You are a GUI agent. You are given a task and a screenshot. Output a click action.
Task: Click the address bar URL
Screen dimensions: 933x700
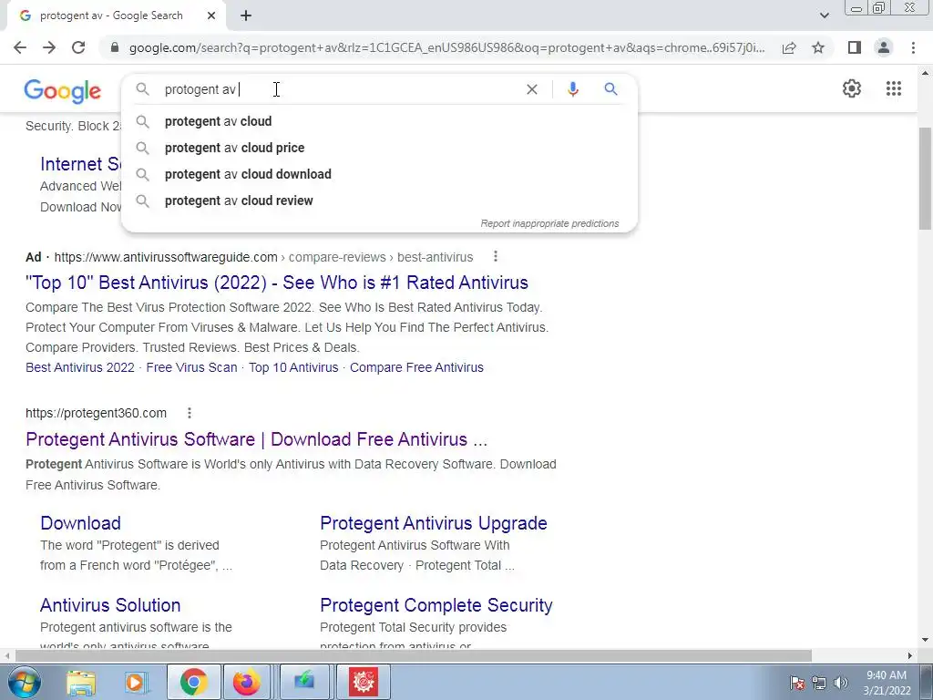coord(446,47)
